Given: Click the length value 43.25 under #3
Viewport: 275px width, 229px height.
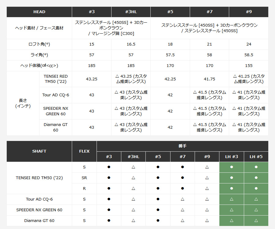Looking at the screenshot, I should 92,79.
